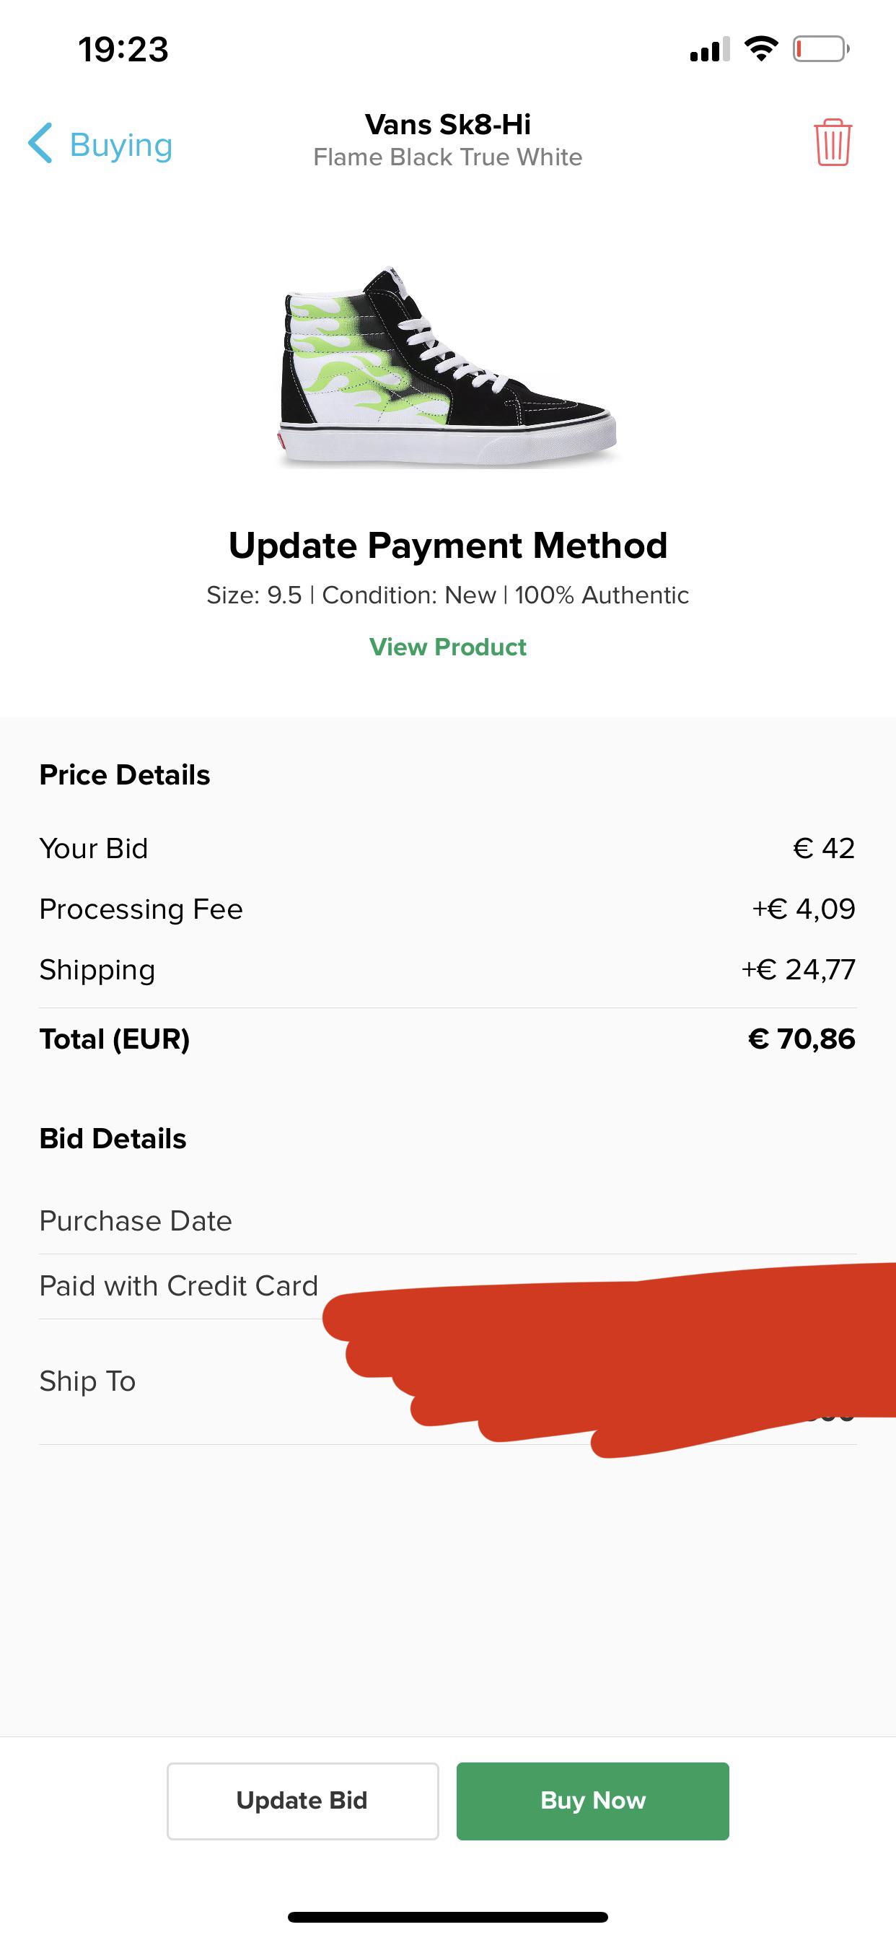Tap the size and condition text
The width and height of the screenshot is (896, 1940).
[448, 595]
